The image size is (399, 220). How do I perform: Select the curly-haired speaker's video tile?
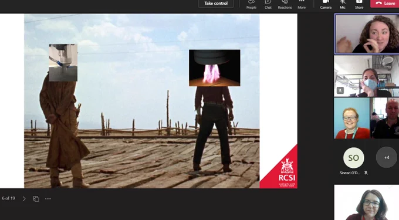pyautogui.click(x=367, y=34)
